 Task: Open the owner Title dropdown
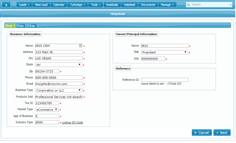click(185, 52)
